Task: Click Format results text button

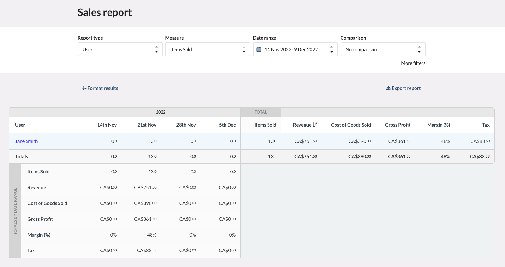Action: [x=102, y=88]
